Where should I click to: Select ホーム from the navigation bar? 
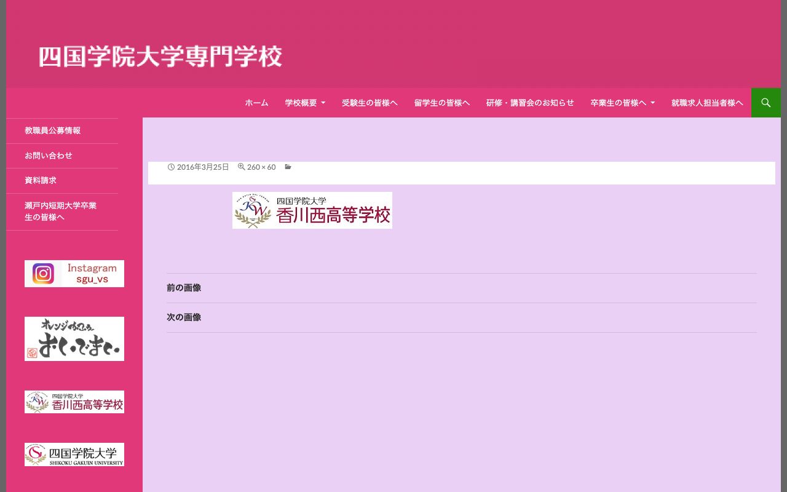tap(256, 103)
